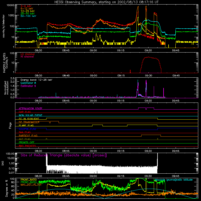
Task: Click the GAP_FLAG label
Action: pos(25,112)
